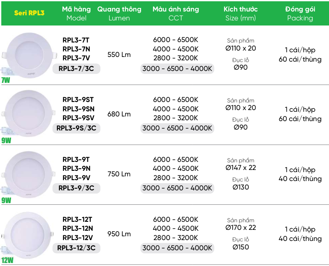Select the RPL3-9S/3C model badge
The height and width of the screenshot is (266, 329).
coord(76,128)
